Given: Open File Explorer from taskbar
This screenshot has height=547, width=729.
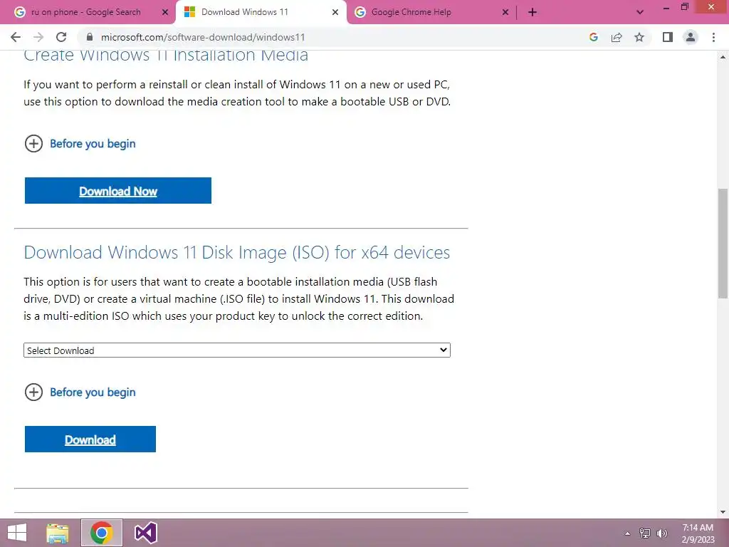Looking at the screenshot, I should click(58, 533).
